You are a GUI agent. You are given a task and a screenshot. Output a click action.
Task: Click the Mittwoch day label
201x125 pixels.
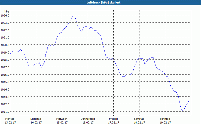[x=62, y=119]
